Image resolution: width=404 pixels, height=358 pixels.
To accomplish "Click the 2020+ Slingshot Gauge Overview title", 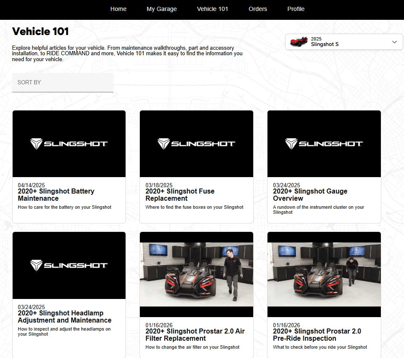I will 310,195.
